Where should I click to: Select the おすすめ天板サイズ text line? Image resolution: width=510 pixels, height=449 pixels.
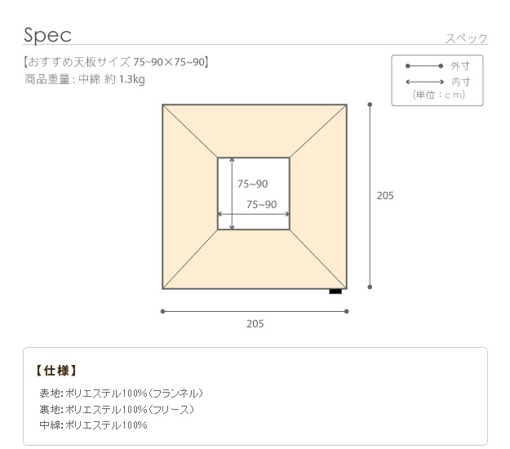pyautogui.click(x=117, y=62)
